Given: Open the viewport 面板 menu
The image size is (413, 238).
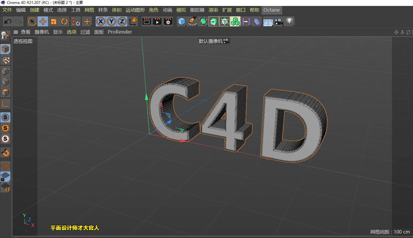Looking at the screenshot, I should [99, 32].
